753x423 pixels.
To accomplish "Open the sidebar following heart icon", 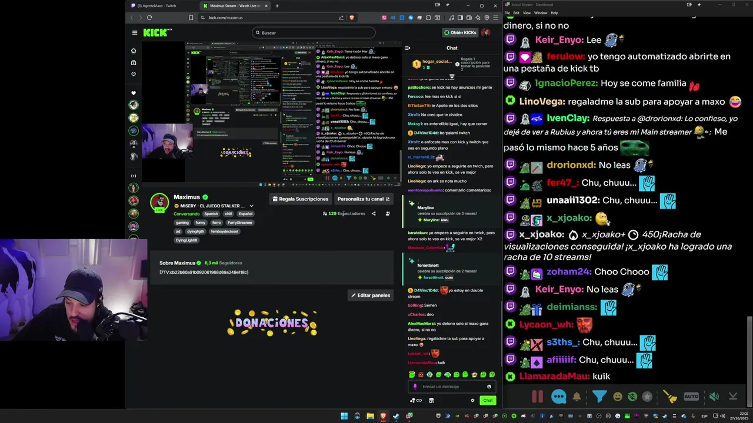I will [134, 74].
